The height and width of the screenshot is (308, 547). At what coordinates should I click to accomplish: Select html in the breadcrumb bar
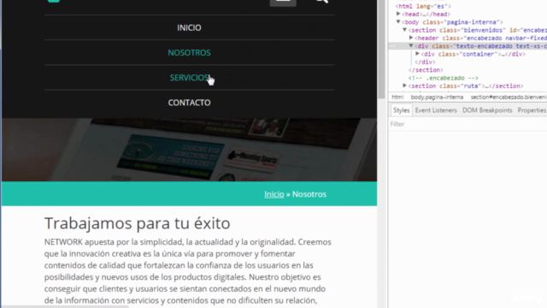[x=397, y=97]
